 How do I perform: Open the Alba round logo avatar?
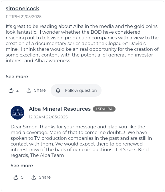coord(17,113)
